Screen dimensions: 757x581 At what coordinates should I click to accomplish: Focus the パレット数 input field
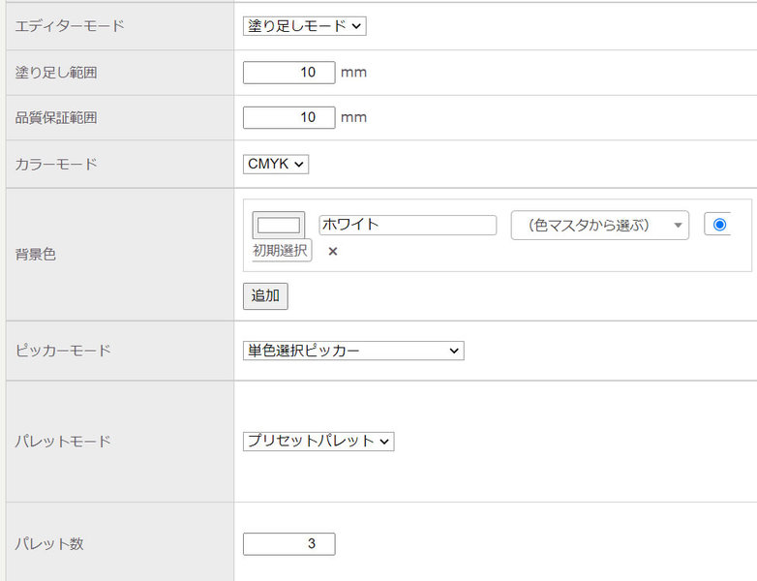click(x=288, y=544)
